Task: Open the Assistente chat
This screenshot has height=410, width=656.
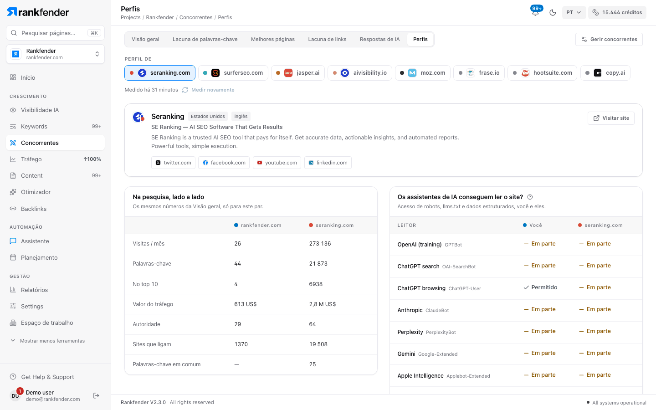Action: [x=55, y=241]
